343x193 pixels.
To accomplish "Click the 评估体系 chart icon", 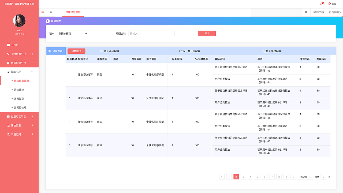I will tap(8, 125).
